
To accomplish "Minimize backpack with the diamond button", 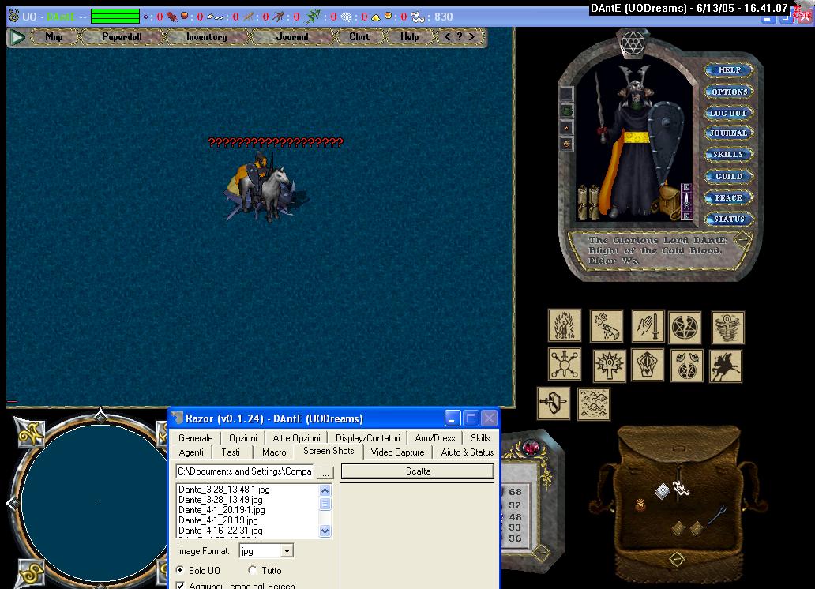I will point(677,559).
